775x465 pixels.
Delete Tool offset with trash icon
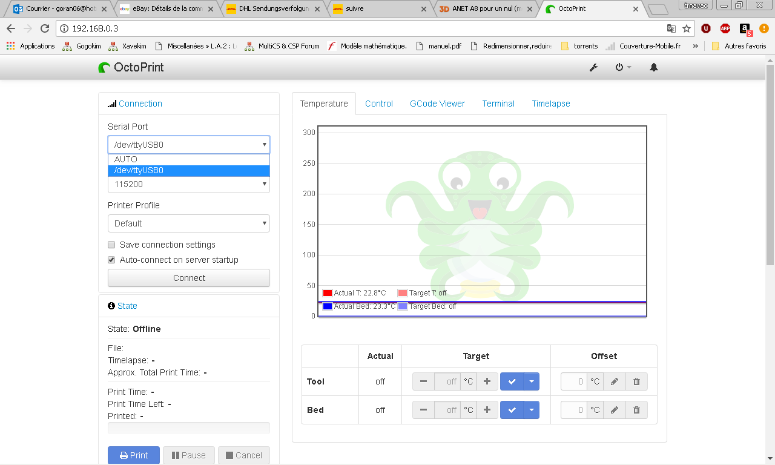click(636, 381)
